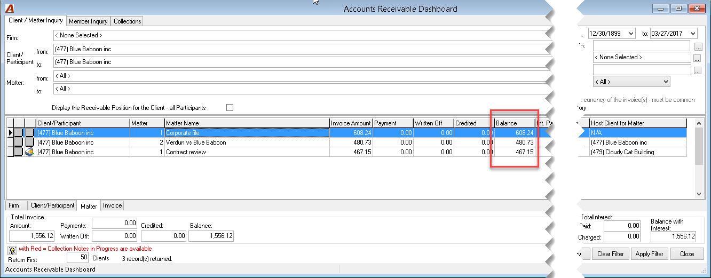Screen dimensions: 711x278
Task: Click the red A application icon in title bar
Action: (10, 9)
